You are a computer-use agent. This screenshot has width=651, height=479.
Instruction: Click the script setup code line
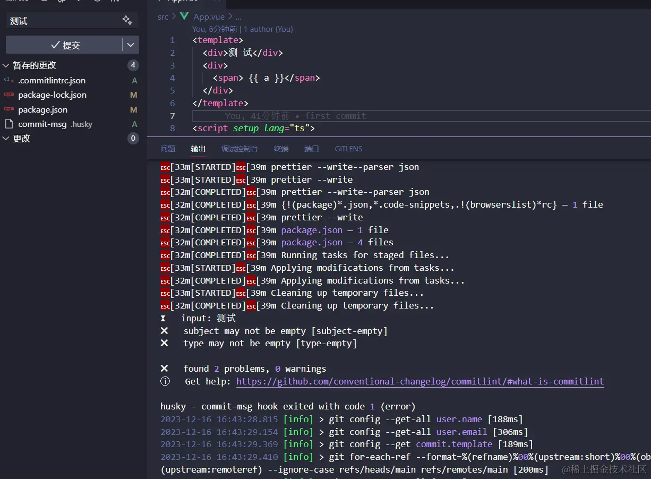[x=253, y=128]
